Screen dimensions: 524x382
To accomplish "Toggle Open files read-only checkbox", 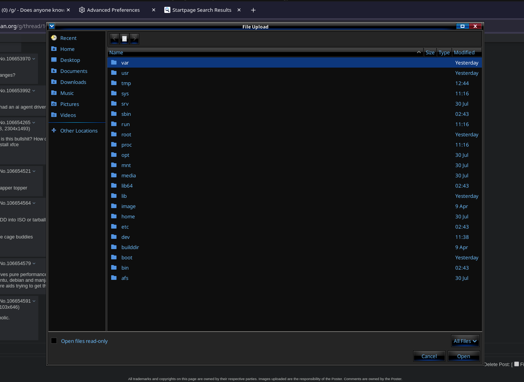I will (54, 341).
